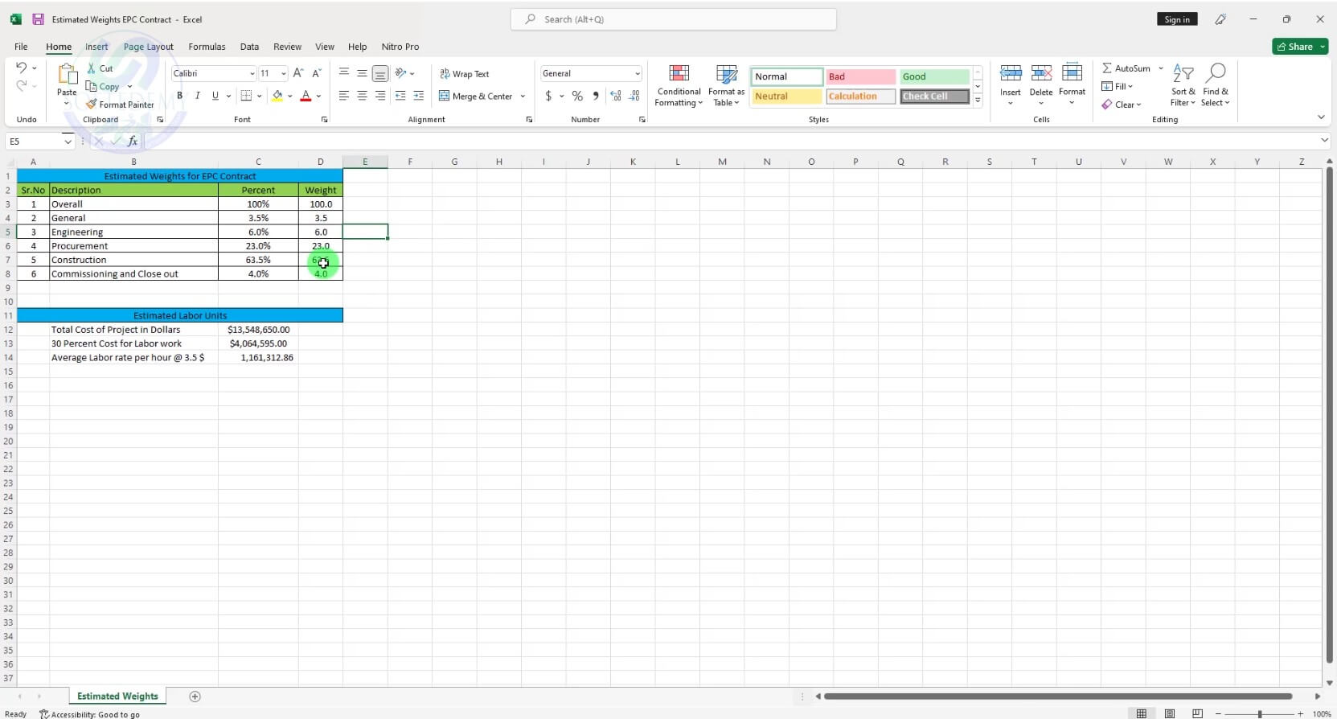Apply the yellow Fill Color bucket
This screenshot has width=1337, height=719.
click(277, 96)
